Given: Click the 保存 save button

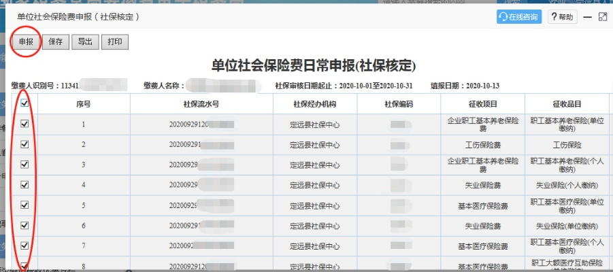Looking at the screenshot, I should point(56,42).
